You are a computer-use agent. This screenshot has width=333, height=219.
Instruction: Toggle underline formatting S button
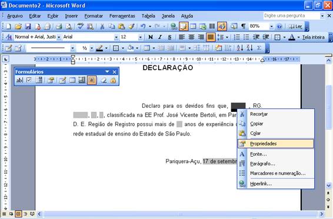coord(169,37)
